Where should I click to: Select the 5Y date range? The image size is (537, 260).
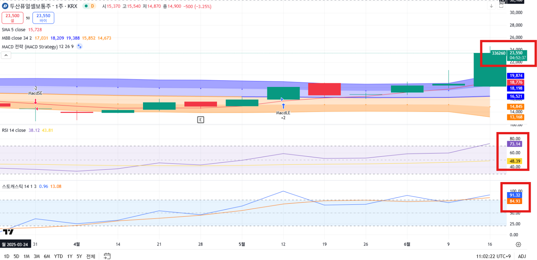[x=79, y=256]
